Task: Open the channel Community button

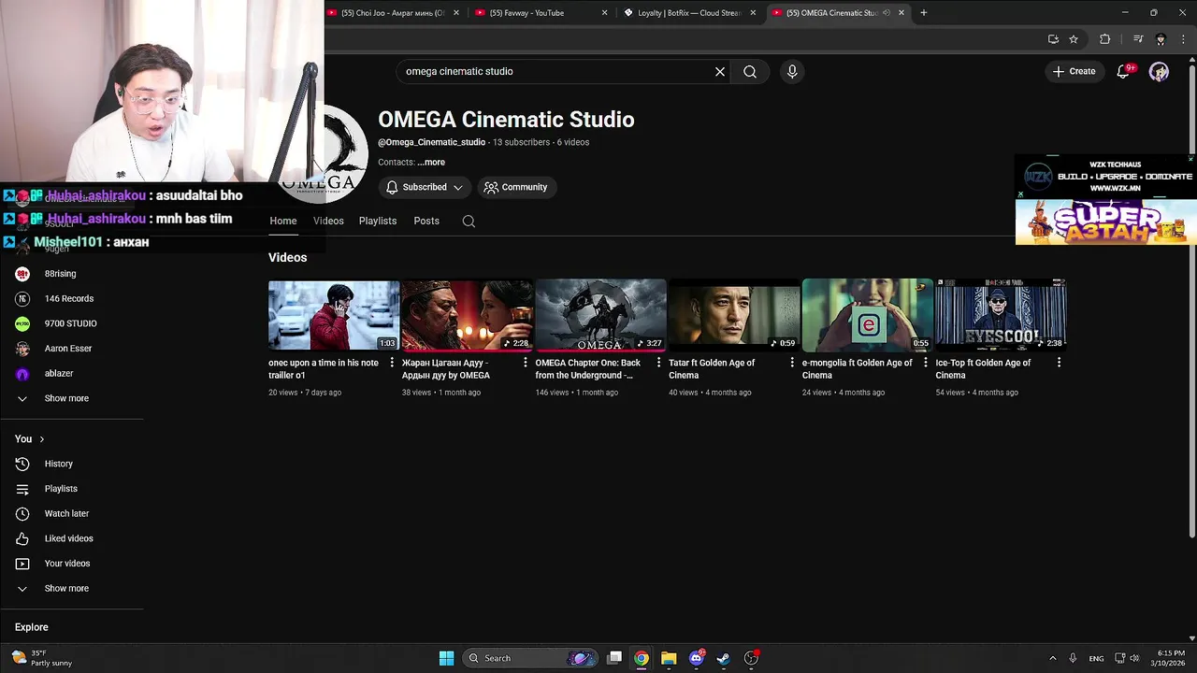Action: (515, 187)
